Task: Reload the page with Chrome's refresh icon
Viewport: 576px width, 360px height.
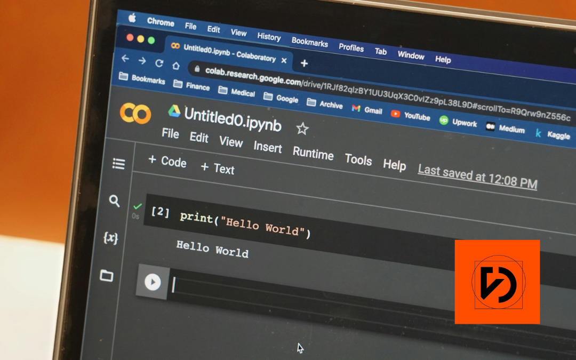Action: (158, 62)
